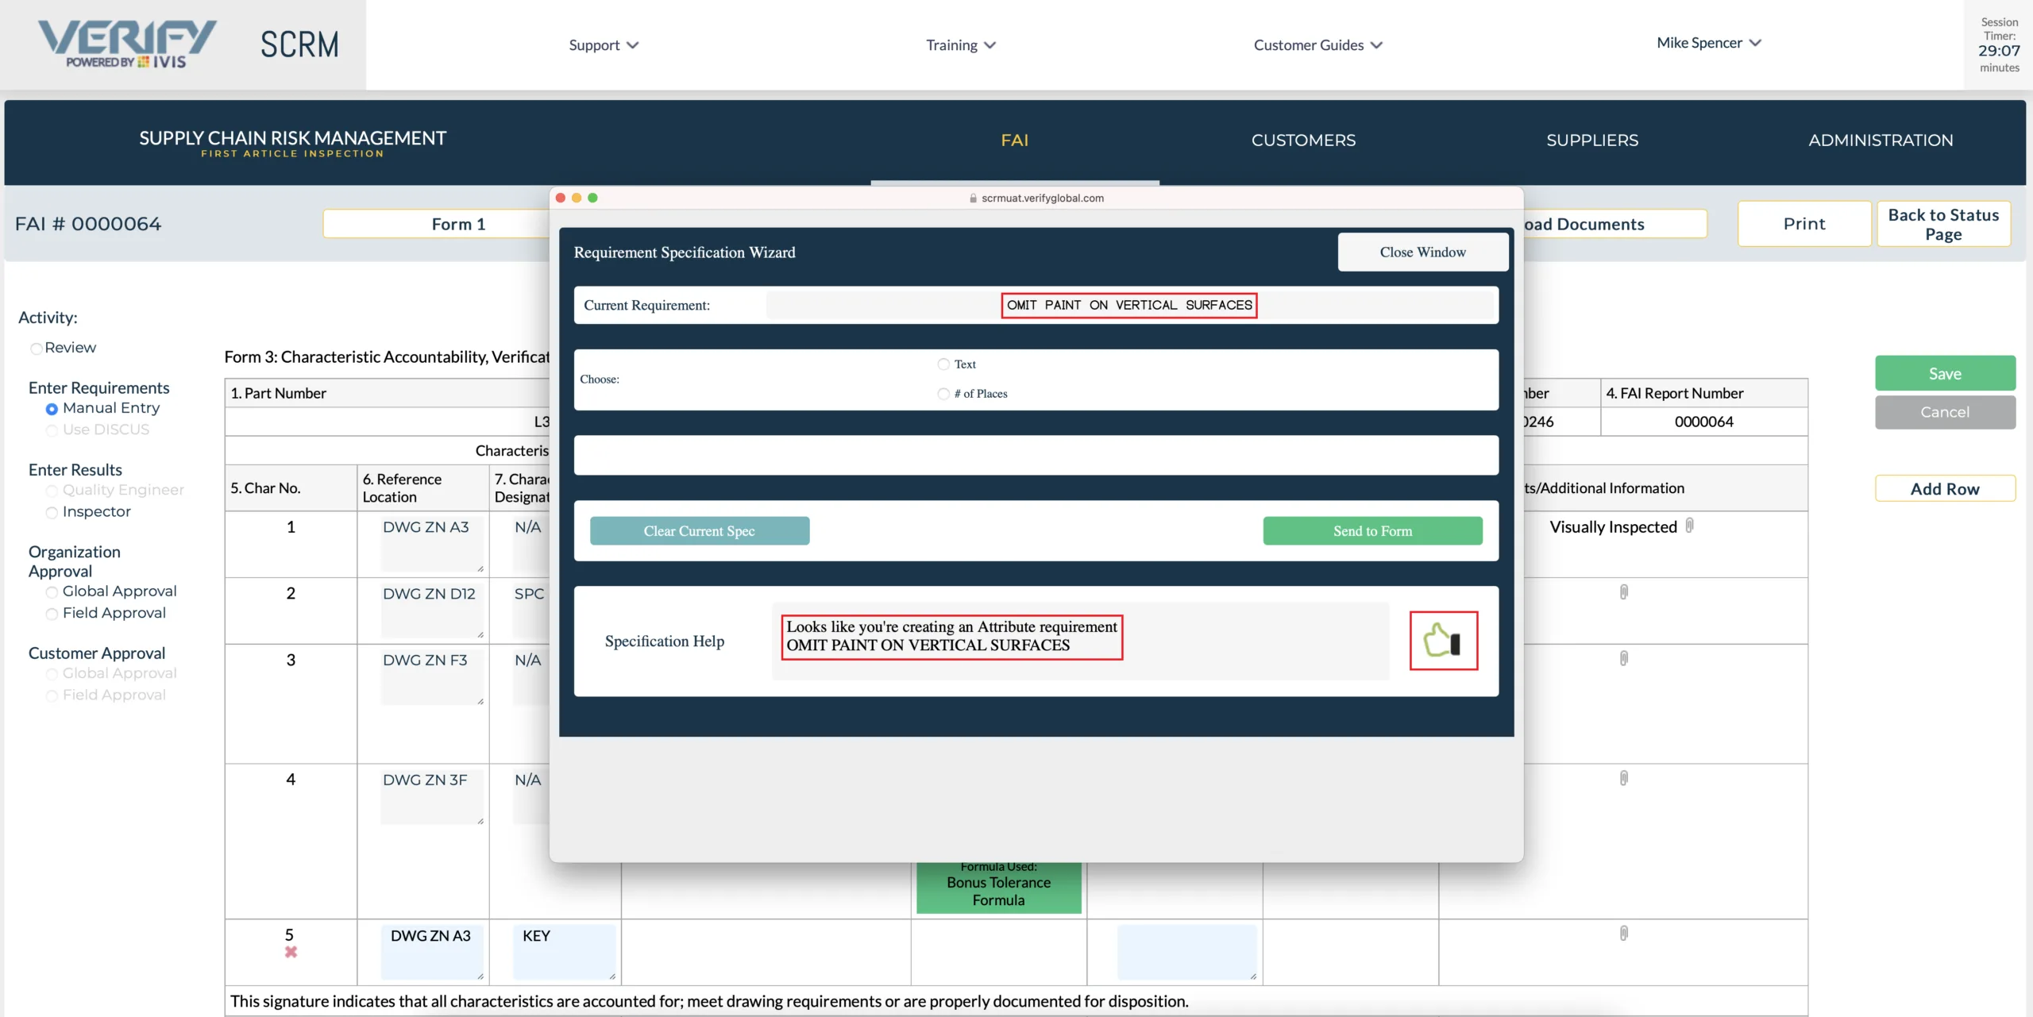This screenshot has width=2033, height=1017.
Task: Delete row 5 with the red X icon
Action: (291, 952)
